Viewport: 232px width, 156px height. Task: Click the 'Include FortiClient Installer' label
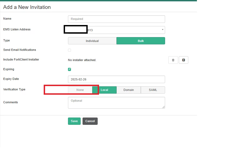(21, 59)
